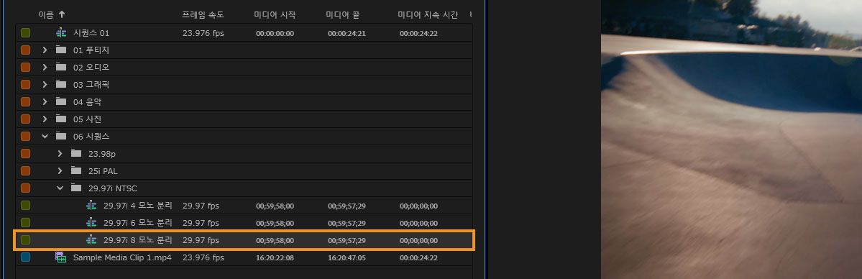The height and width of the screenshot is (279, 862).
Task: Click the 29.97i NTSC bin folder icon
Action: coord(76,188)
